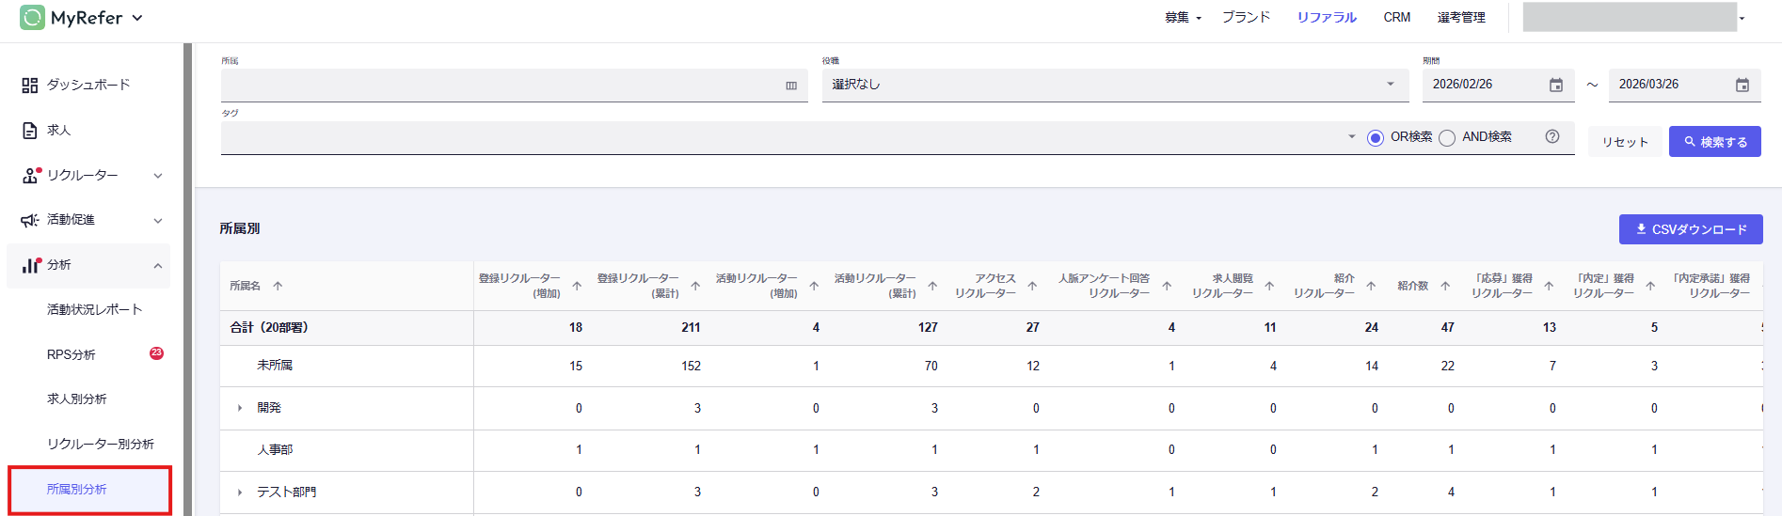Select the OR検索 radio button
The image size is (1782, 516).
[x=1376, y=138]
